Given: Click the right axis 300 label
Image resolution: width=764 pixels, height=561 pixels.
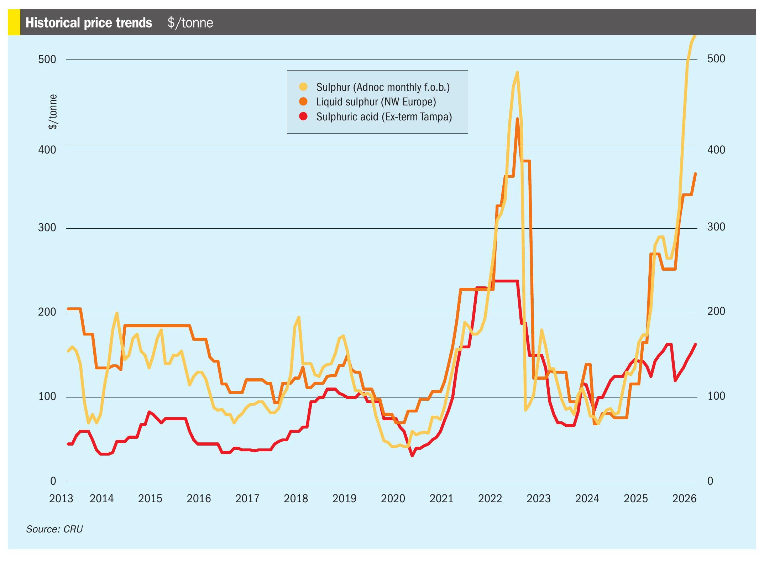Looking at the screenshot, I should [716, 227].
